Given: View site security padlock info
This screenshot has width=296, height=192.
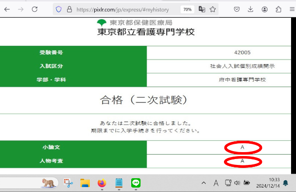Looking at the screenshot, I should (70, 9).
